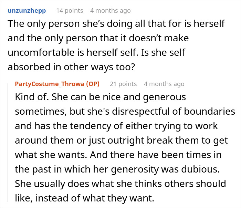The image size is (241, 208).
Task: Click the line starting 'The only person she's doing'
Action: click(x=116, y=24)
